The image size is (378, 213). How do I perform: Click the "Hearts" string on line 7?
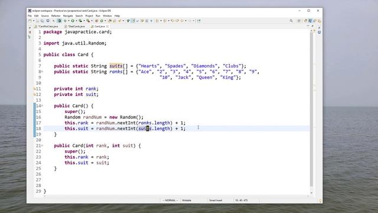tap(149, 66)
